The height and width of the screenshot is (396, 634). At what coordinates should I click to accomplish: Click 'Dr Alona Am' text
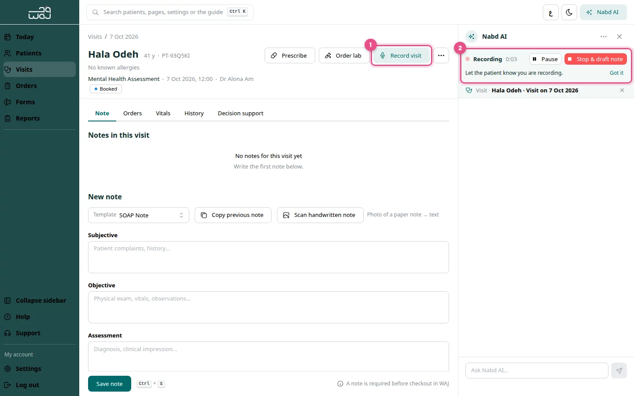236,79
